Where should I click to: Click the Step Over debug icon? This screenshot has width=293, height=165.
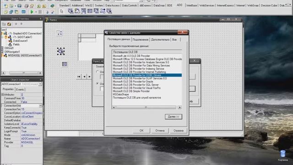tap(53, 12)
